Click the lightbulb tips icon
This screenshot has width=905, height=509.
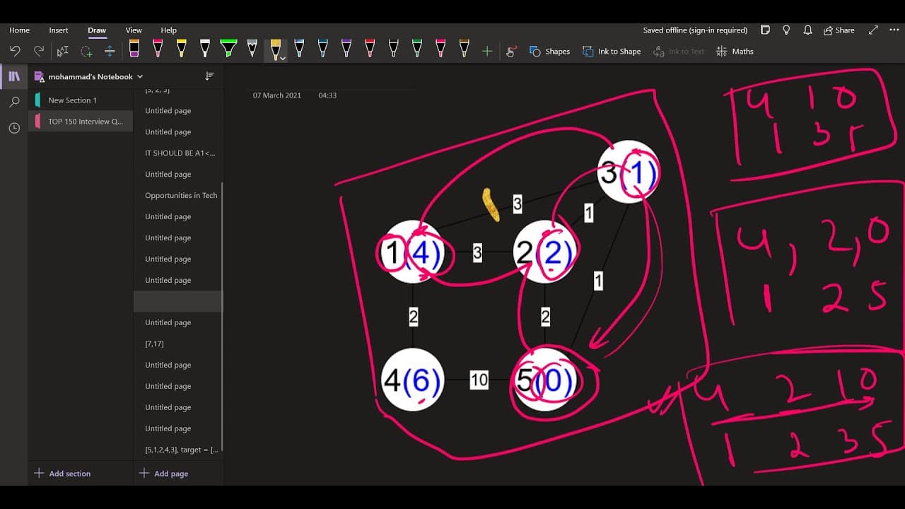[786, 30]
